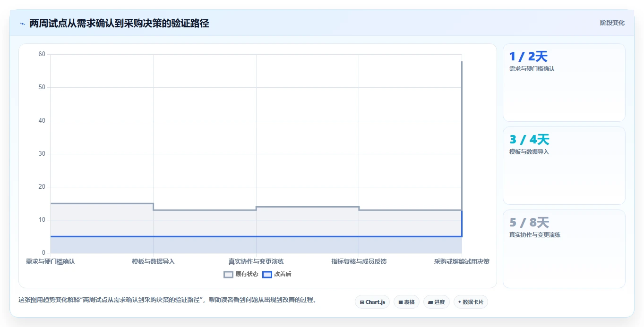Screen dimensions: 644x327
Task: Toggle the 改善后 legend item
Action: (x=277, y=274)
